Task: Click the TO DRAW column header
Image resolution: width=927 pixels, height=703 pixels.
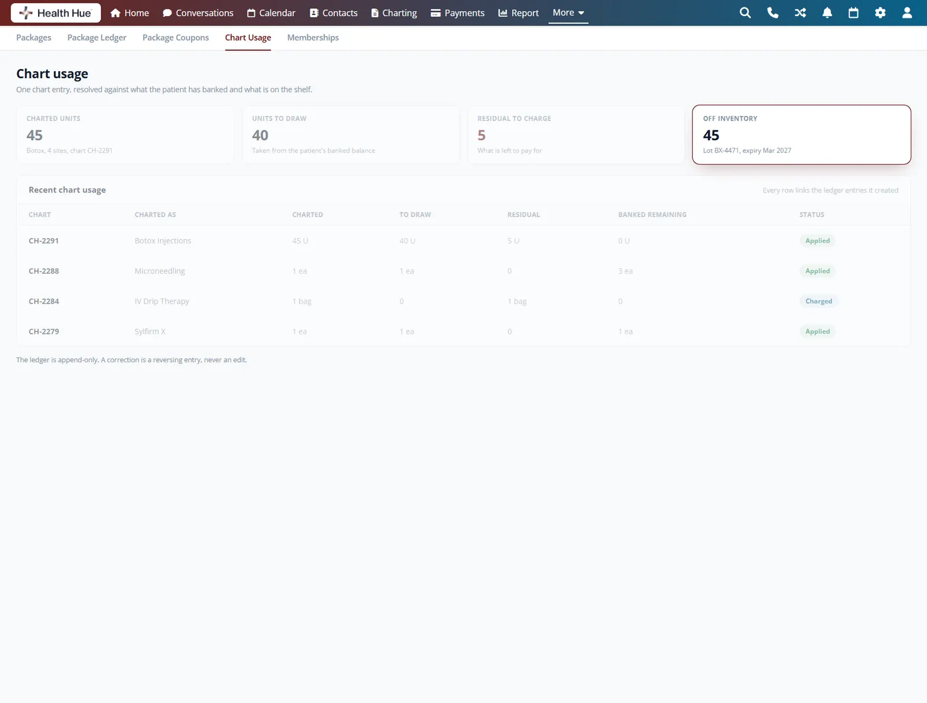Action: pyautogui.click(x=415, y=214)
